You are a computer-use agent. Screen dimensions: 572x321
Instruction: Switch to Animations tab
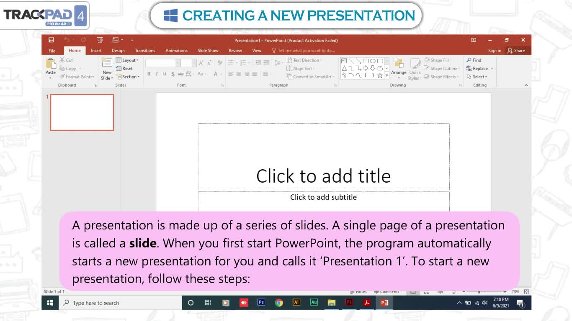click(x=176, y=51)
